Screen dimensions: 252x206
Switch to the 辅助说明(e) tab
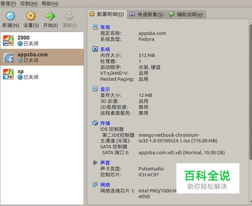pos(186,15)
